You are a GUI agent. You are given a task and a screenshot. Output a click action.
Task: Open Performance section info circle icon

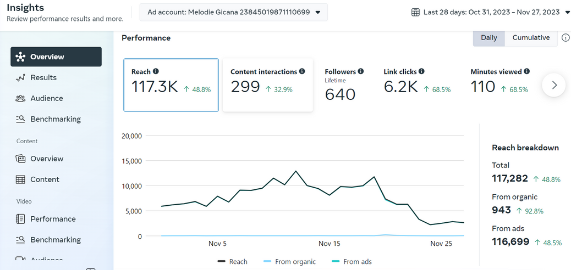coord(565,38)
